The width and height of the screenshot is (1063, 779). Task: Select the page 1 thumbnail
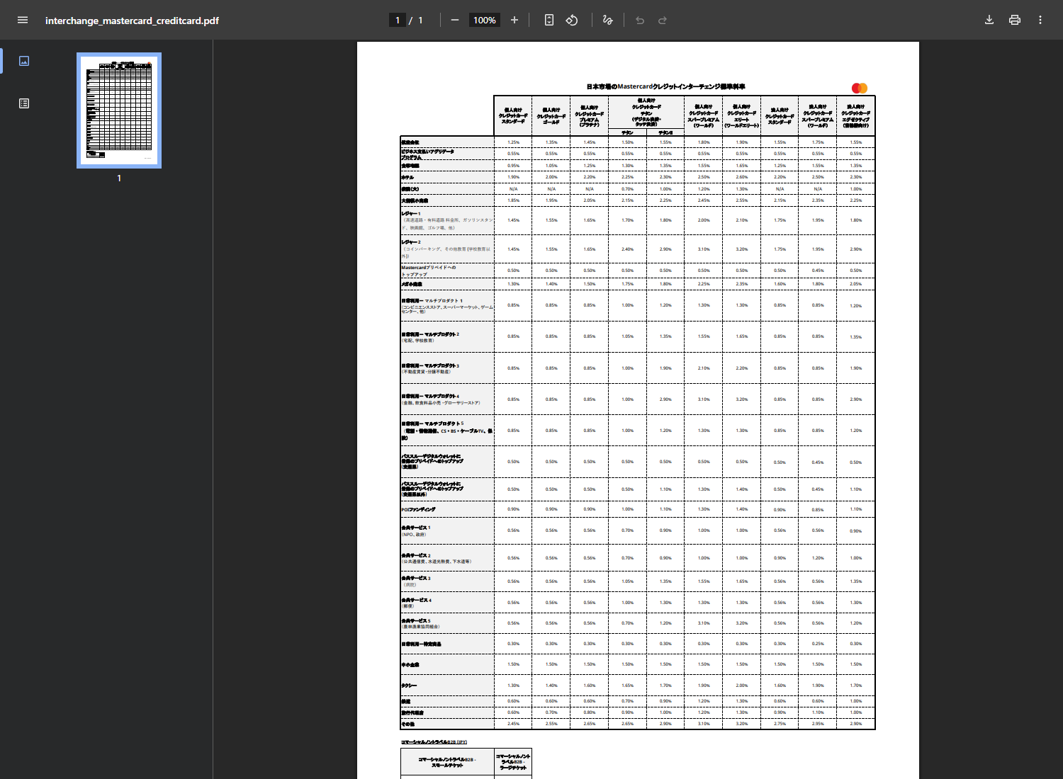(x=119, y=110)
